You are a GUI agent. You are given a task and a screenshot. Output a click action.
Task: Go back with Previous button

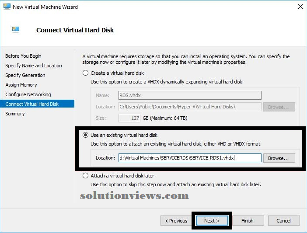click(x=176, y=221)
